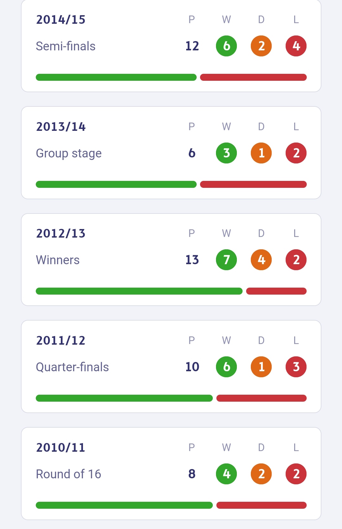This screenshot has height=529, width=342.
Task: Click the orange draws badge for 2014/15
Action: tap(261, 46)
